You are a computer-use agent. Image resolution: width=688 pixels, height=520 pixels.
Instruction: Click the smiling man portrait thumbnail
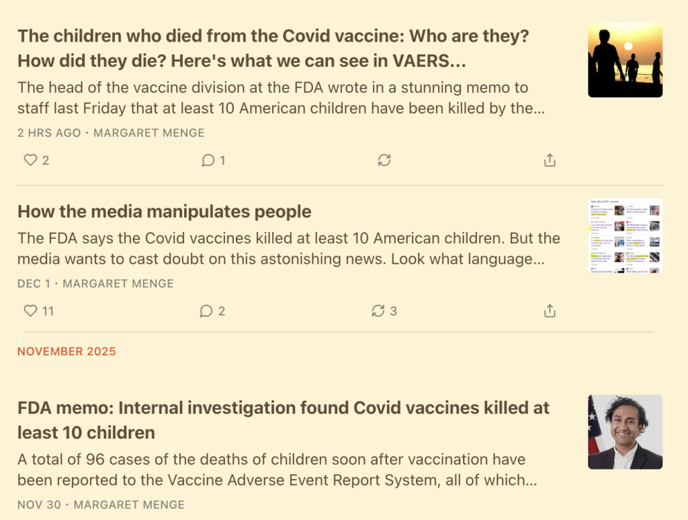pos(625,432)
